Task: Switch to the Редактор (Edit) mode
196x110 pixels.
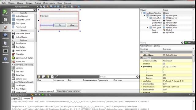Action: point(5,20)
